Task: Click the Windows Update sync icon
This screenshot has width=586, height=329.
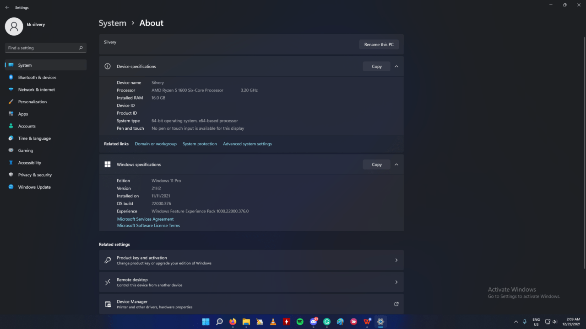Action: coord(11,187)
